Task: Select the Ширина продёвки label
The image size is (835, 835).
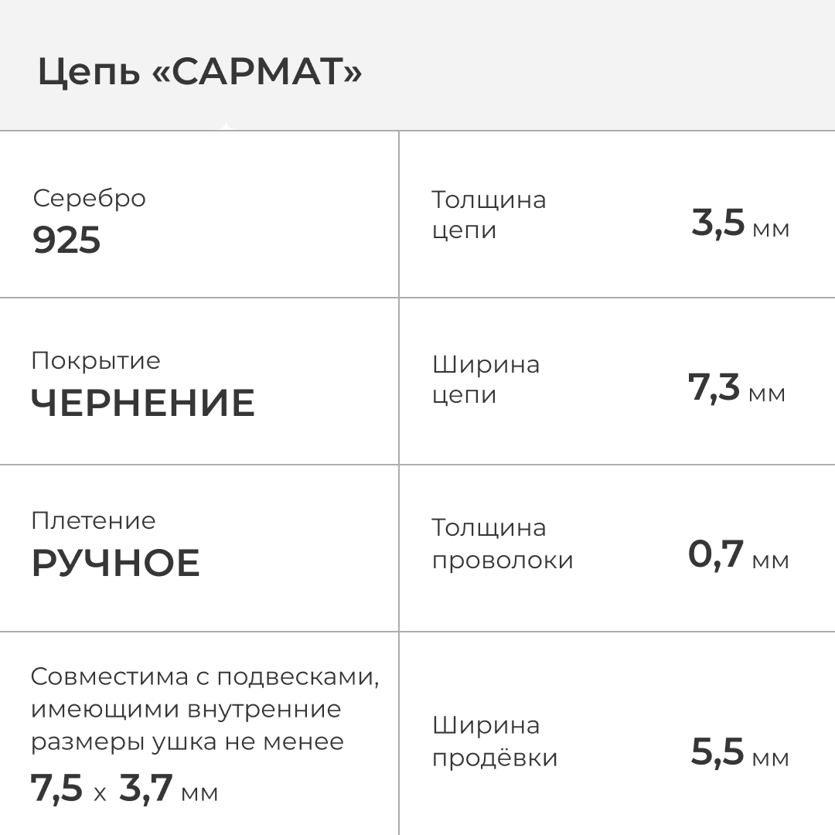Action: [x=495, y=741]
